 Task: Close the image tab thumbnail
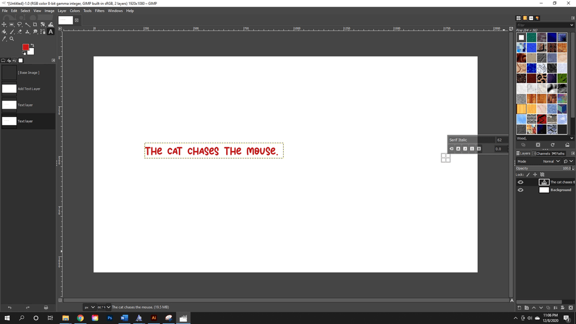tap(76, 20)
